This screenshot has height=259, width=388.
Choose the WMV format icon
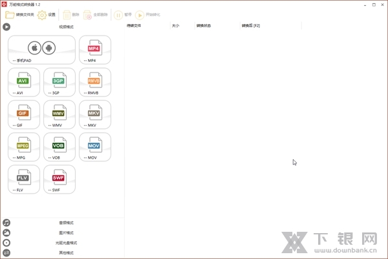click(59, 115)
